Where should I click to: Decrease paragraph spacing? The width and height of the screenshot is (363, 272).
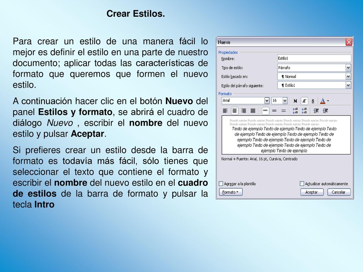tap(304, 111)
